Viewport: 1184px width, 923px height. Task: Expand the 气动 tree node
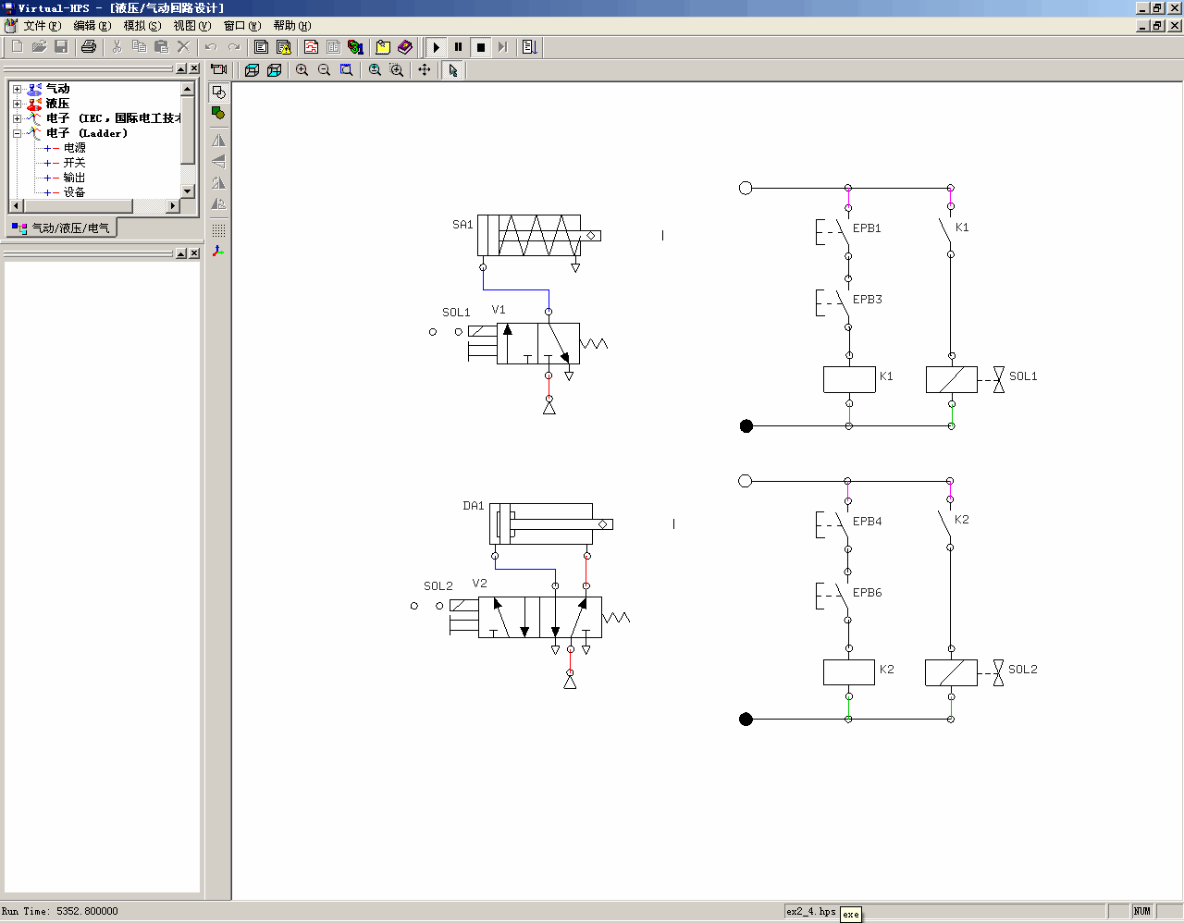[17, 89]
